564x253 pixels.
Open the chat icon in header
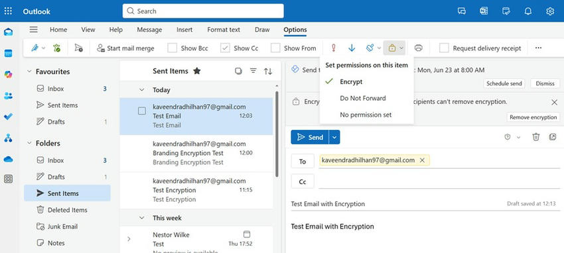pos(462,11)
